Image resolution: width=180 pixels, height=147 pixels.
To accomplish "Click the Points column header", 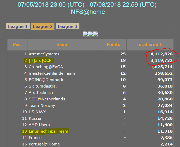I will point(113,45).
